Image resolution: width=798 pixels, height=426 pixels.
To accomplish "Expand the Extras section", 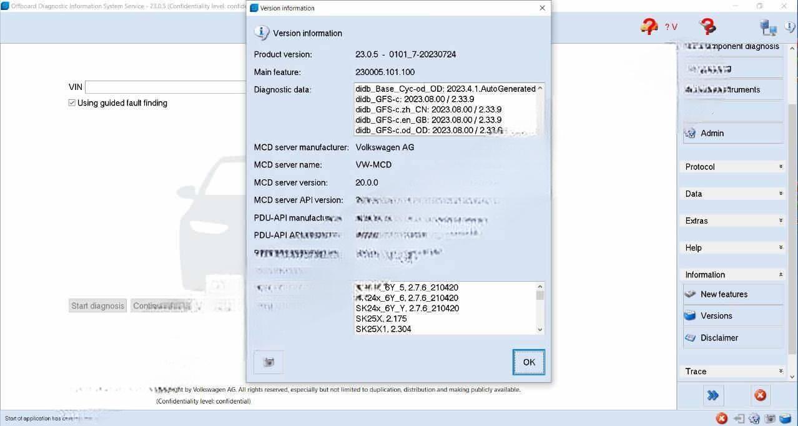I will [733, 220].
